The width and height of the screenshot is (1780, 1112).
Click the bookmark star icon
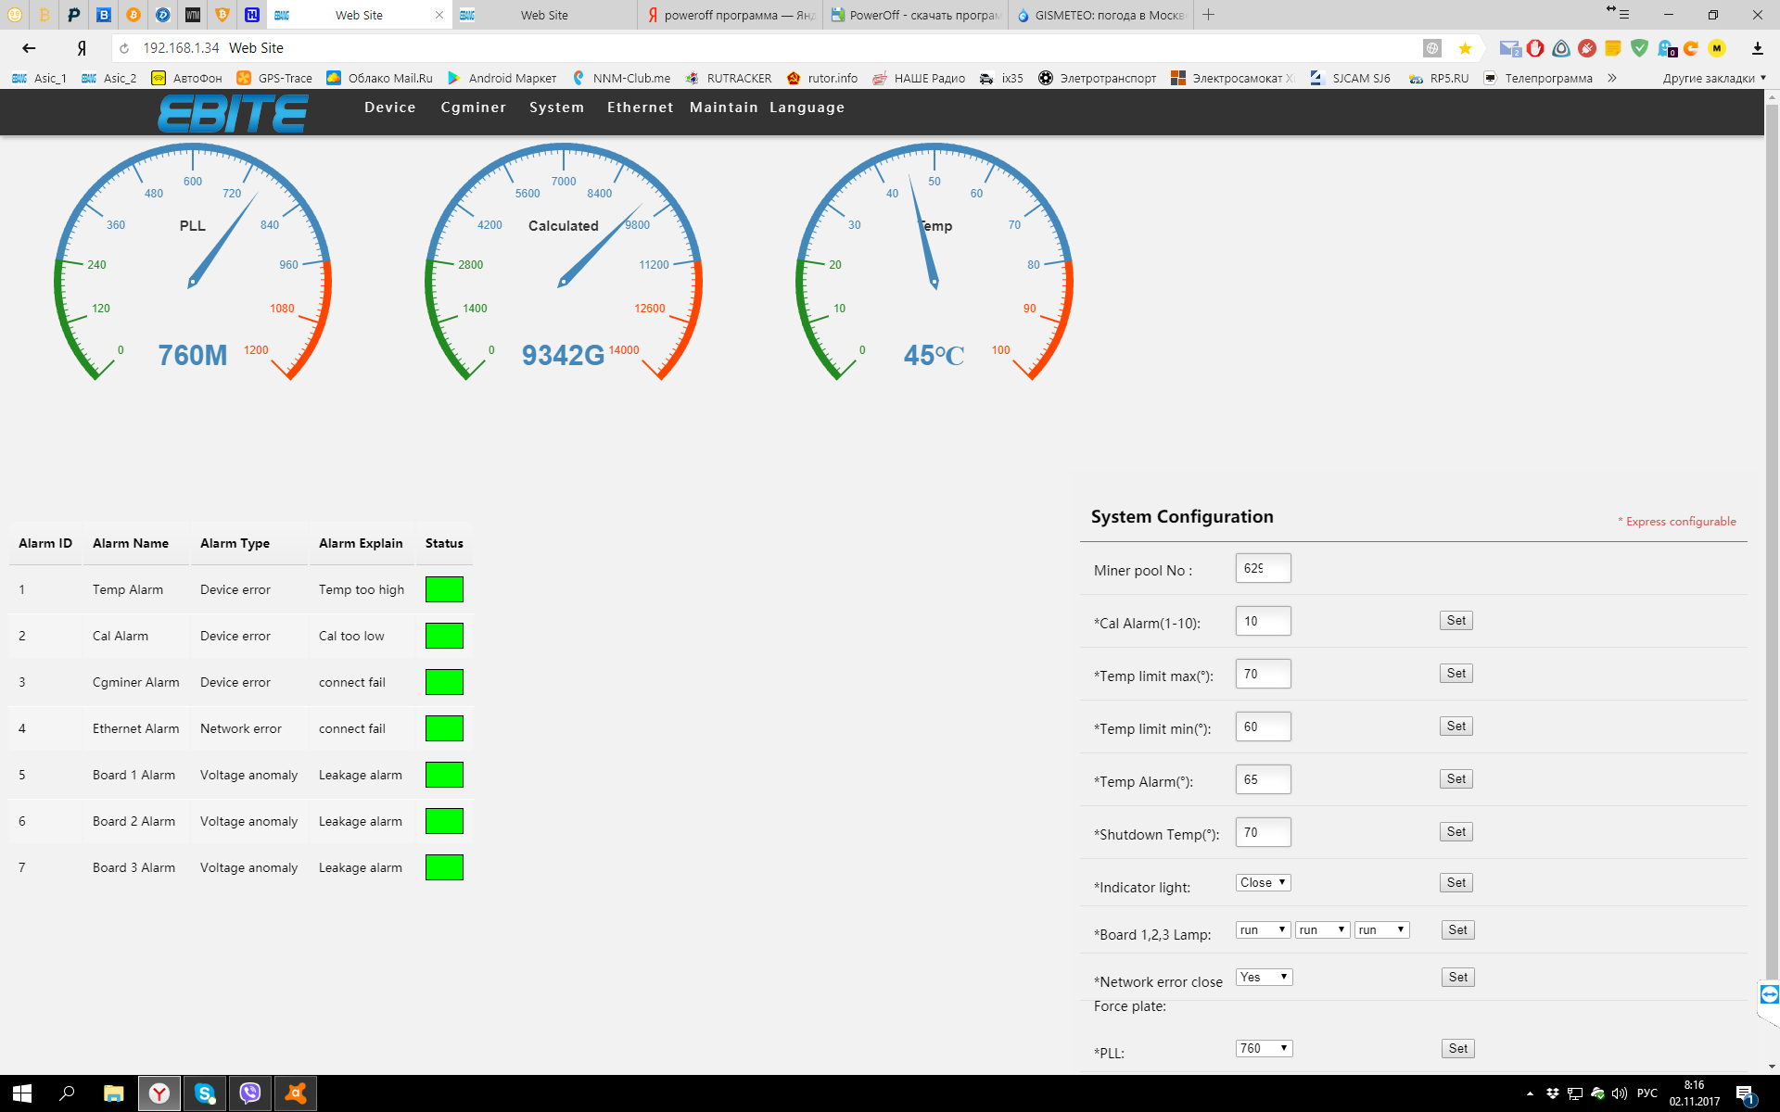(1465, 48)
